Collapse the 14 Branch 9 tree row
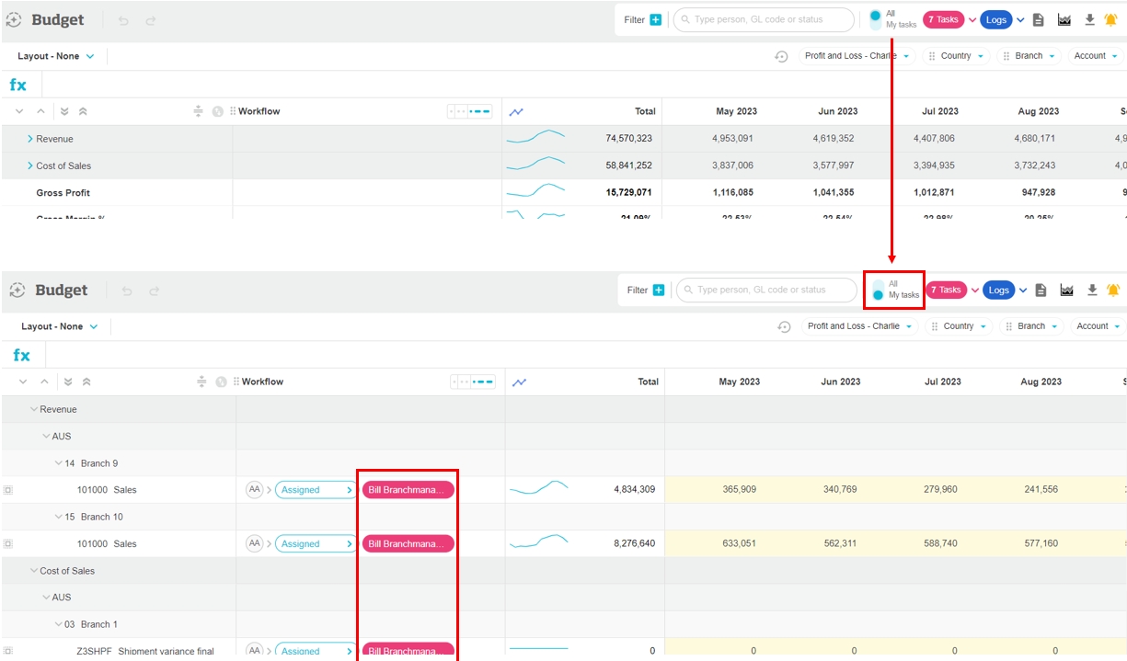 [x=58, y=463]
